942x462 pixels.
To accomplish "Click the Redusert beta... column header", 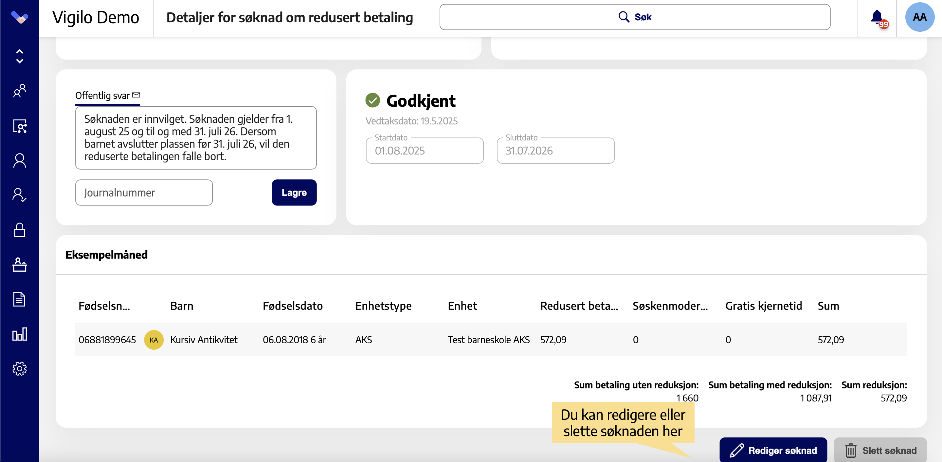I will click(579, 306).
